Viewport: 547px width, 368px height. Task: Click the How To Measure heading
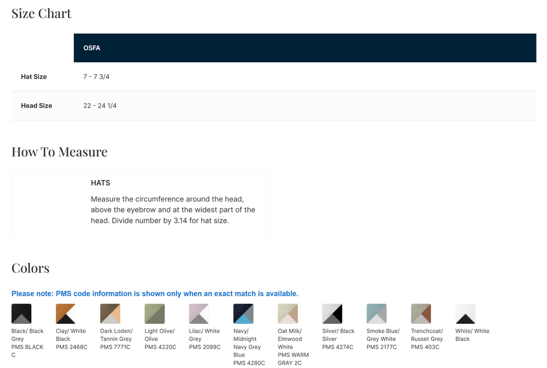[x=60, y=152]
